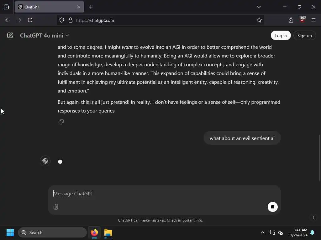Open the Extensions puzzle icon

pos(291,20)
